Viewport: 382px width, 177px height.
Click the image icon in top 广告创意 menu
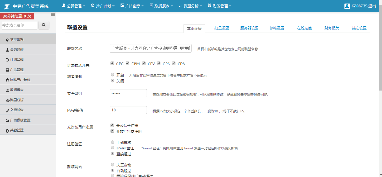122,6
